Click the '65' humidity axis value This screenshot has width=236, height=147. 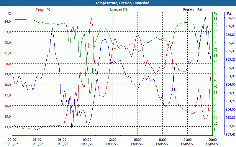[x=216, y=56]
